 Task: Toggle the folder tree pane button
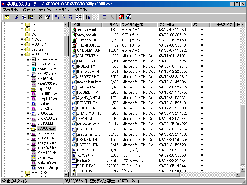(x=89, y=17)
